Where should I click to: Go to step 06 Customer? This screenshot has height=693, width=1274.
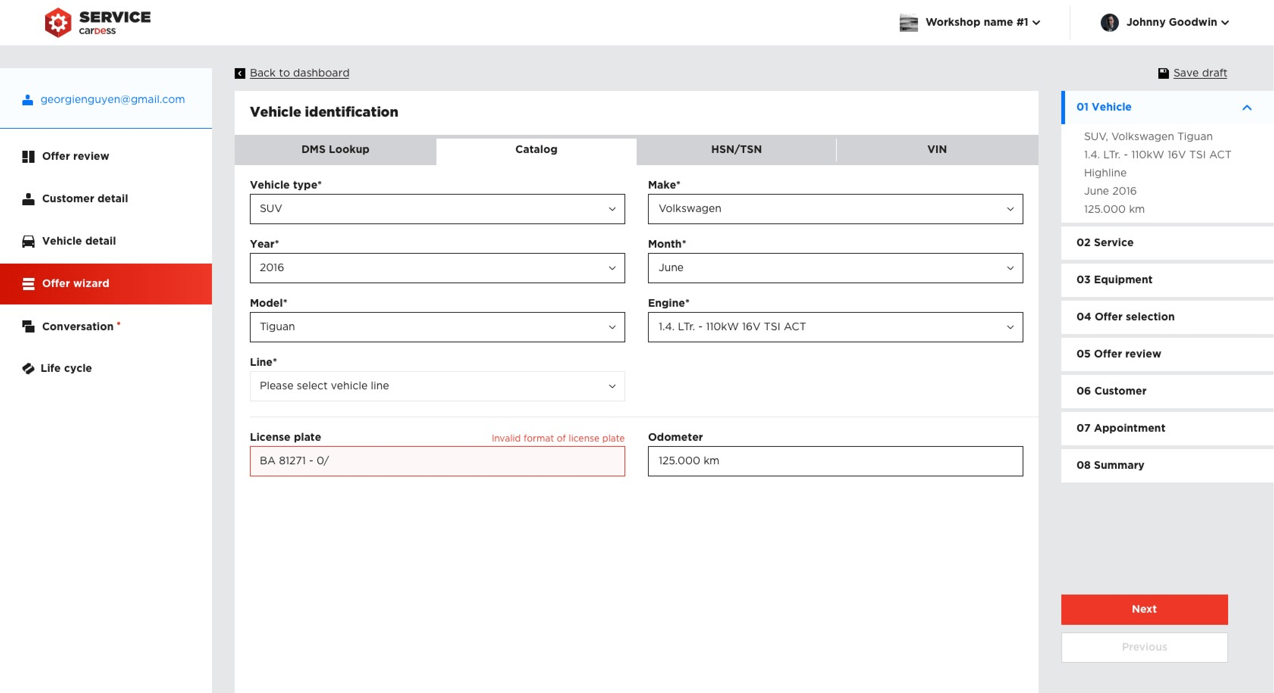pyautogui.click(x=1167, y=391)
